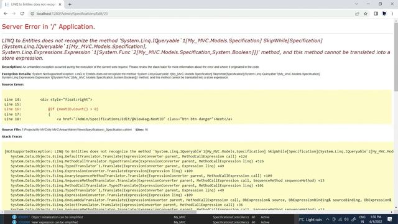The image size is (398, 224).
Task: Reload the error page
Action: (22, 14)
